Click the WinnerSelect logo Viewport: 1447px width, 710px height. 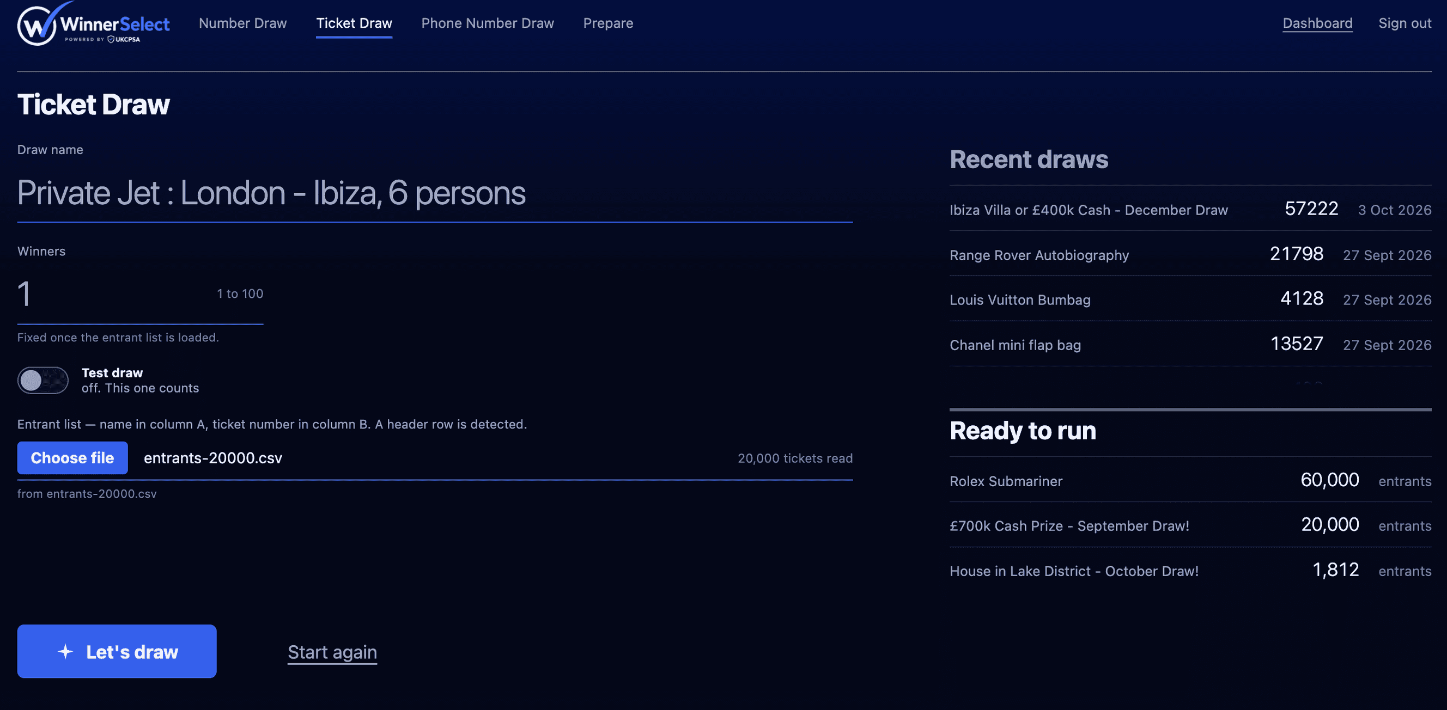click(x=93, y=24)
